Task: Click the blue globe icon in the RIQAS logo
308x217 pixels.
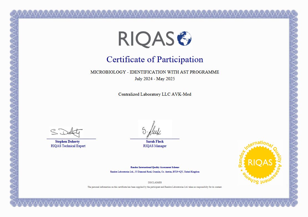Action: tap(184, 38)
